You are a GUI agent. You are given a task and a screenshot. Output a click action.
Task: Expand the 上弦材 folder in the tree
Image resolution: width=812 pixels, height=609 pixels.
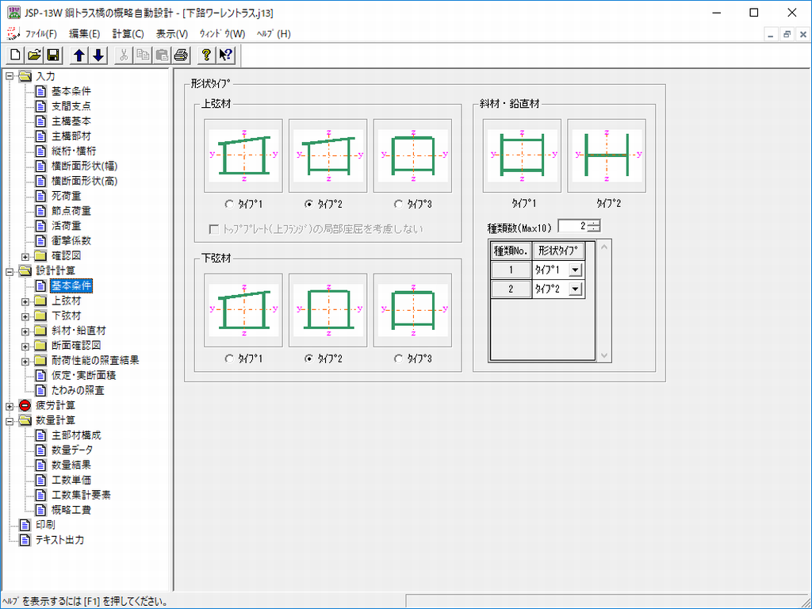click(x=25, y=301)
